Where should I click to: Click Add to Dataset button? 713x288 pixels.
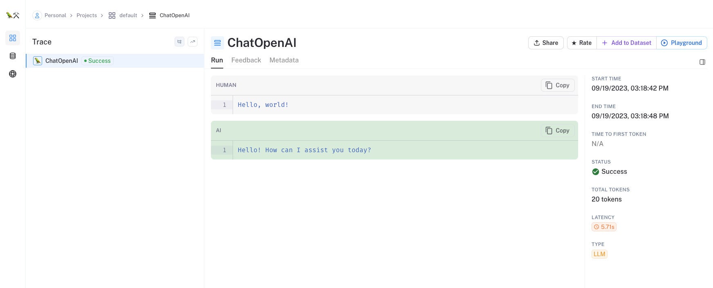pyautogui.click(x=626, y=43)
